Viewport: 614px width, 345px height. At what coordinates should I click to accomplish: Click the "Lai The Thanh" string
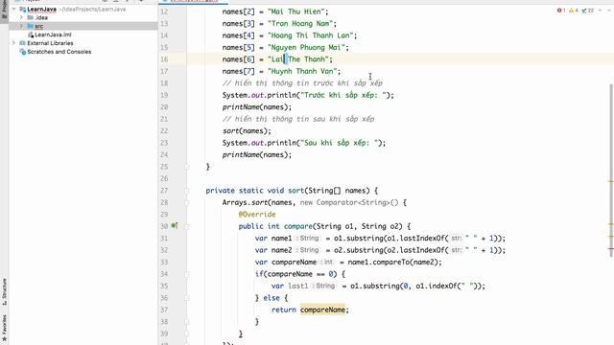[x=298, y=59]
